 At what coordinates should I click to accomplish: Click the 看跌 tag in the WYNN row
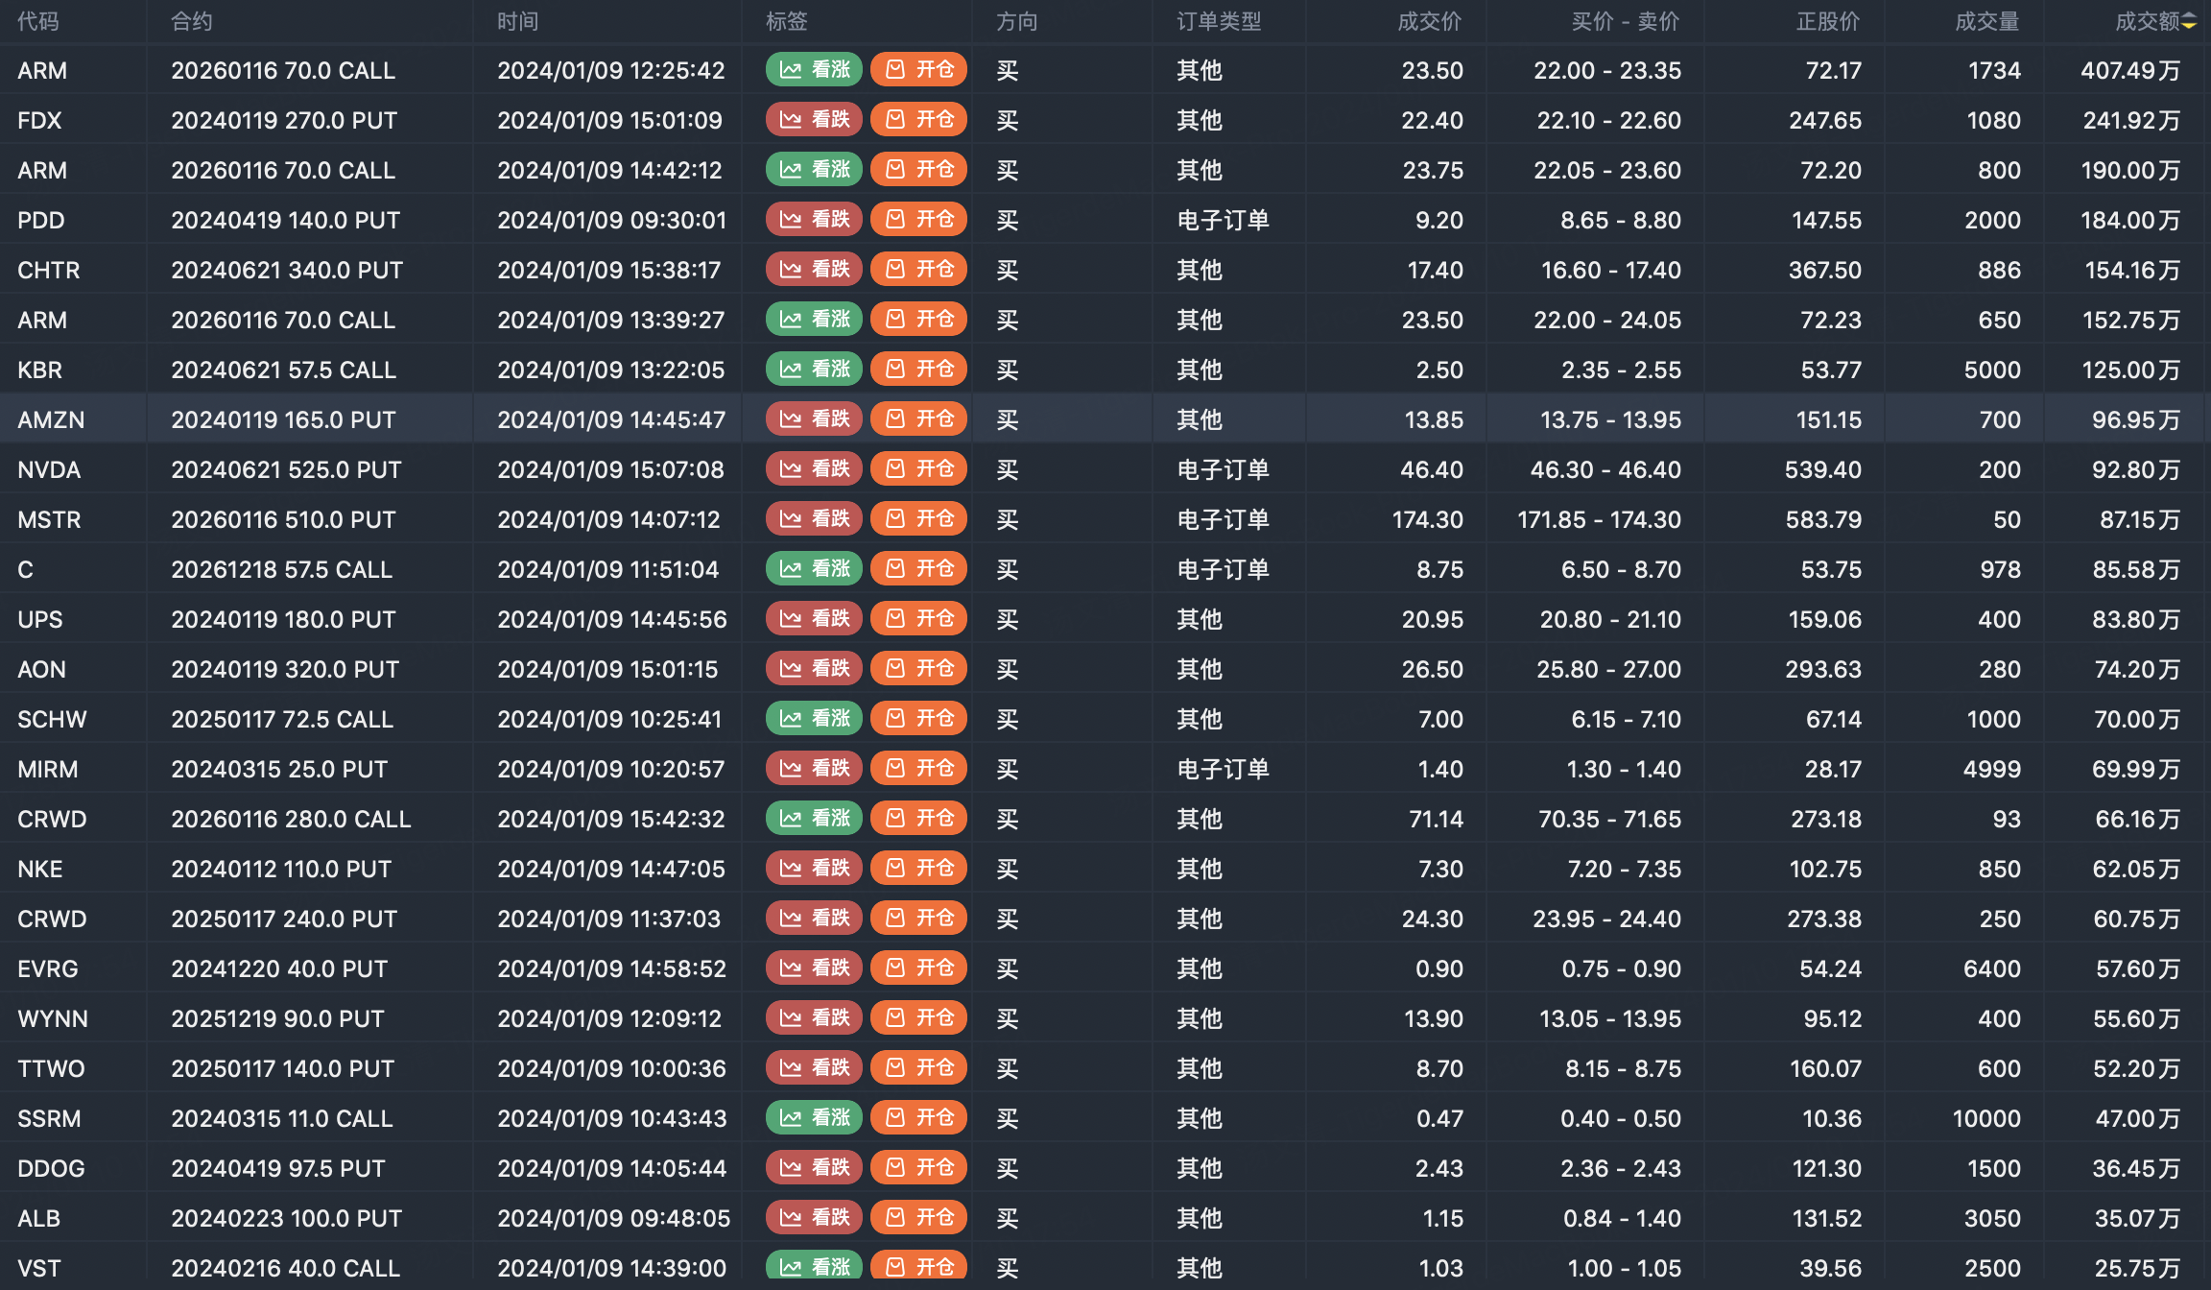tap(814, 1018)
